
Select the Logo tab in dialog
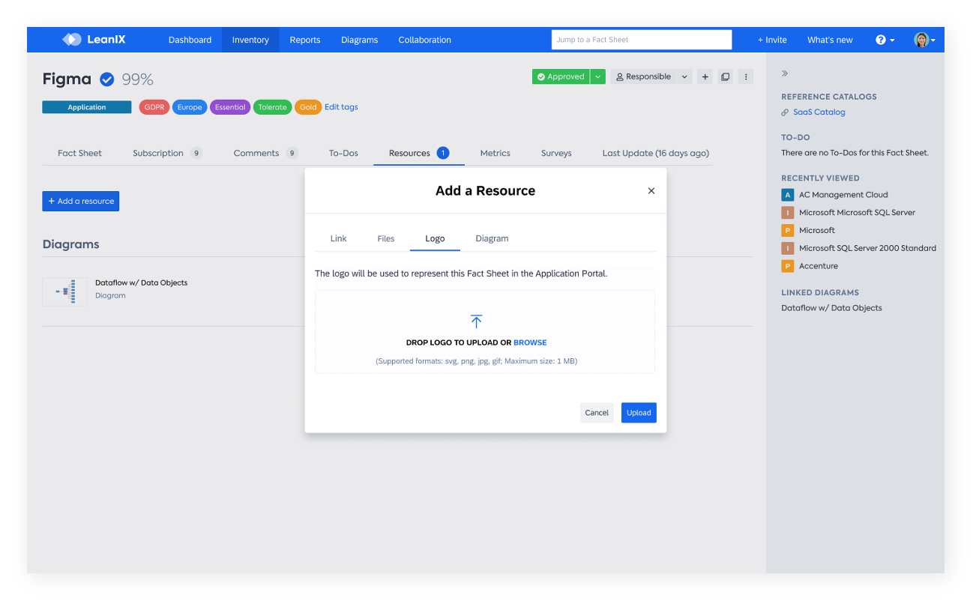(x=435, y=238)
